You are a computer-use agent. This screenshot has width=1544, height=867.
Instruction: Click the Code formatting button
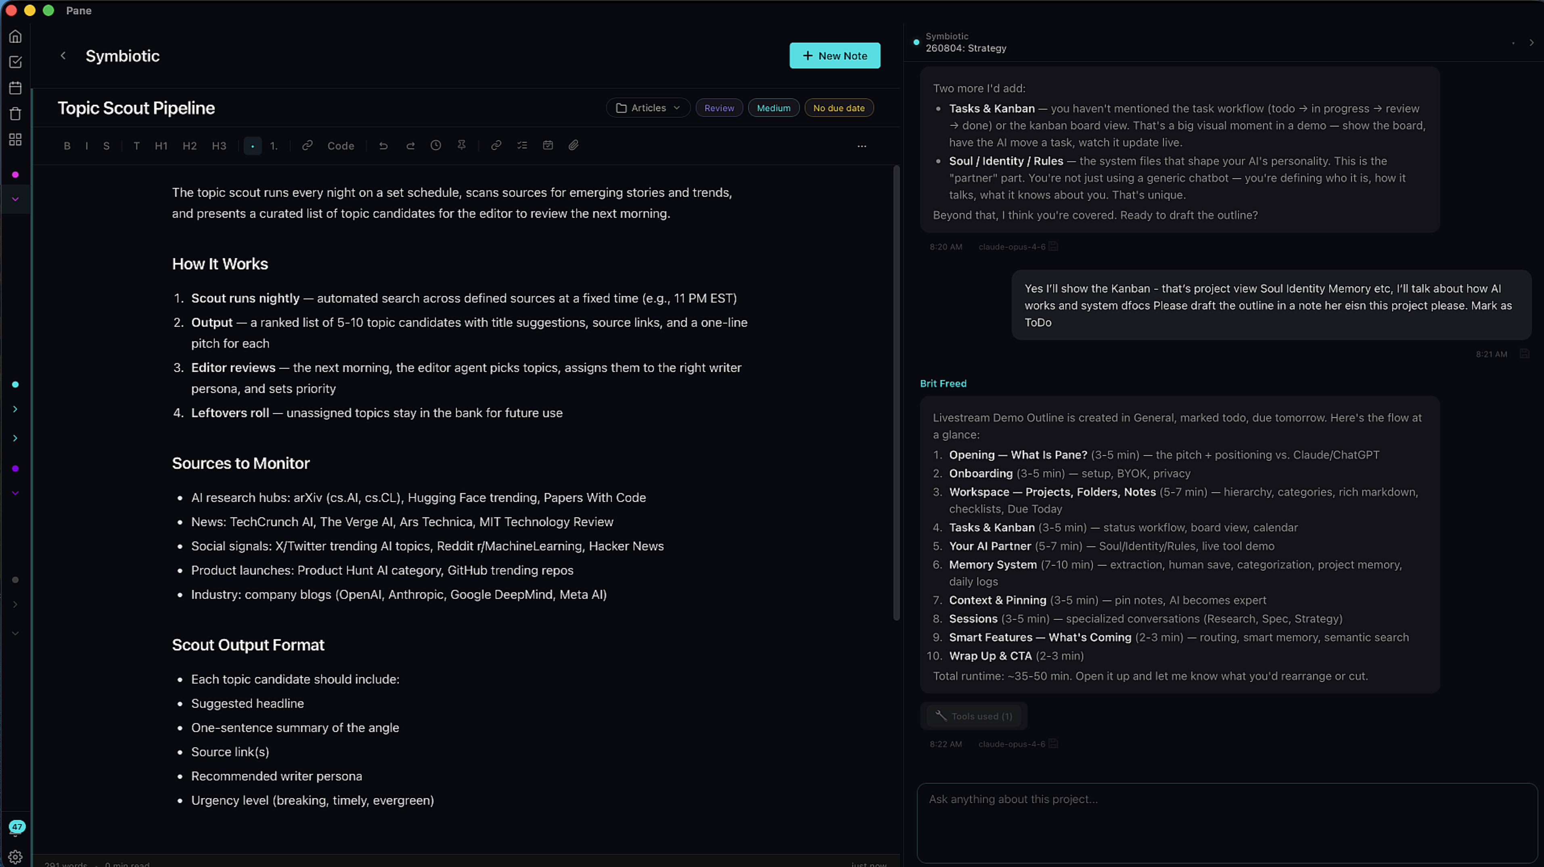341,146
